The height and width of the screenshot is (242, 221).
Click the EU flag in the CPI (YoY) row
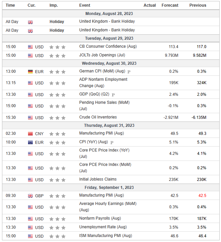pyautogui.click(x=30, y=142)
